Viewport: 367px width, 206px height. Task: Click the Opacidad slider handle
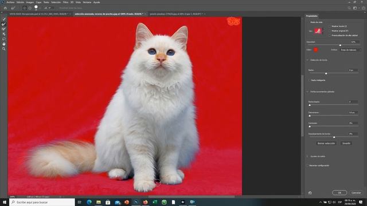[x=340, y=45]
